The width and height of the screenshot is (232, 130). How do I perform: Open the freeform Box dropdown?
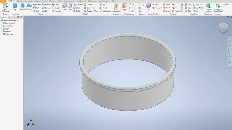[149, 11]
